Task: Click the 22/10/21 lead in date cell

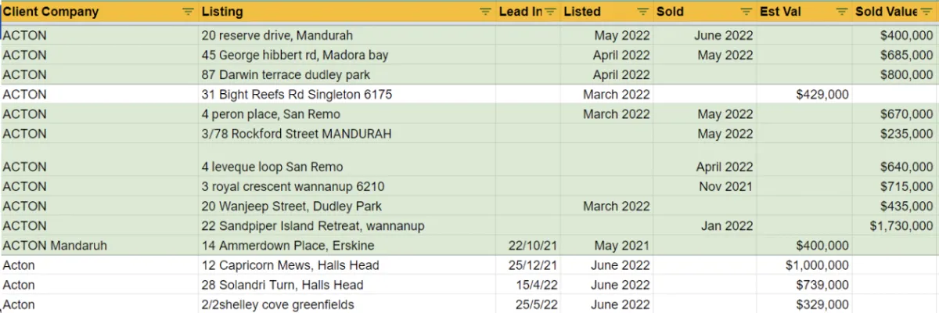Action: [529, 246]
